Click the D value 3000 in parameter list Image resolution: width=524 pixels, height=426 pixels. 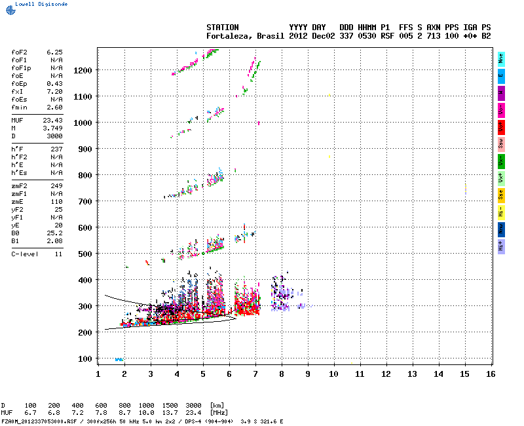pos(54,136)
